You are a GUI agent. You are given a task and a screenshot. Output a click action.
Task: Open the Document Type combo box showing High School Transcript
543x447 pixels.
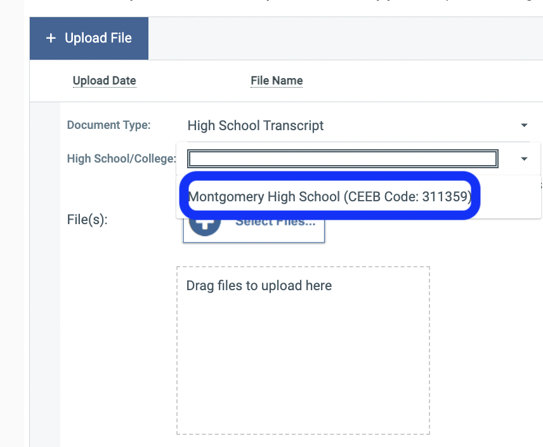(x=349, y=126)
